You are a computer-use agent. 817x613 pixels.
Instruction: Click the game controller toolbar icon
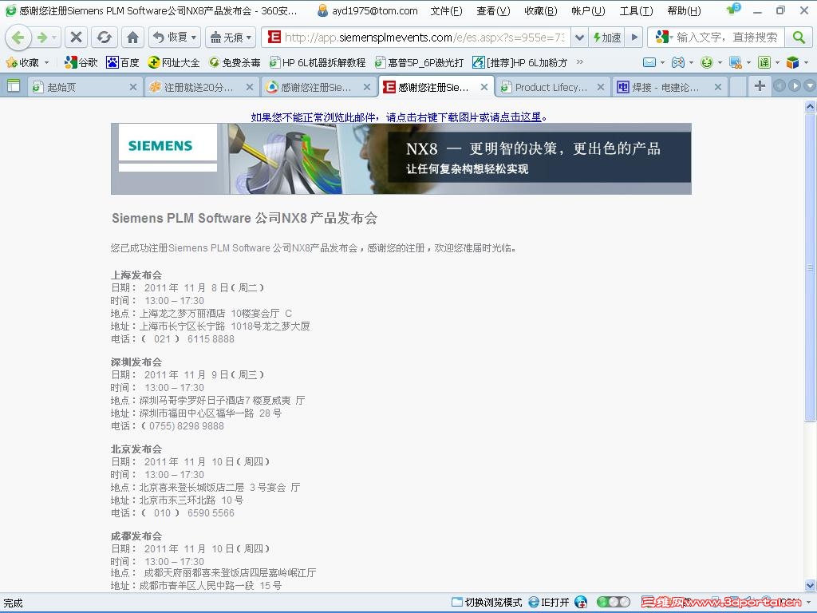[x=678, y=62]
